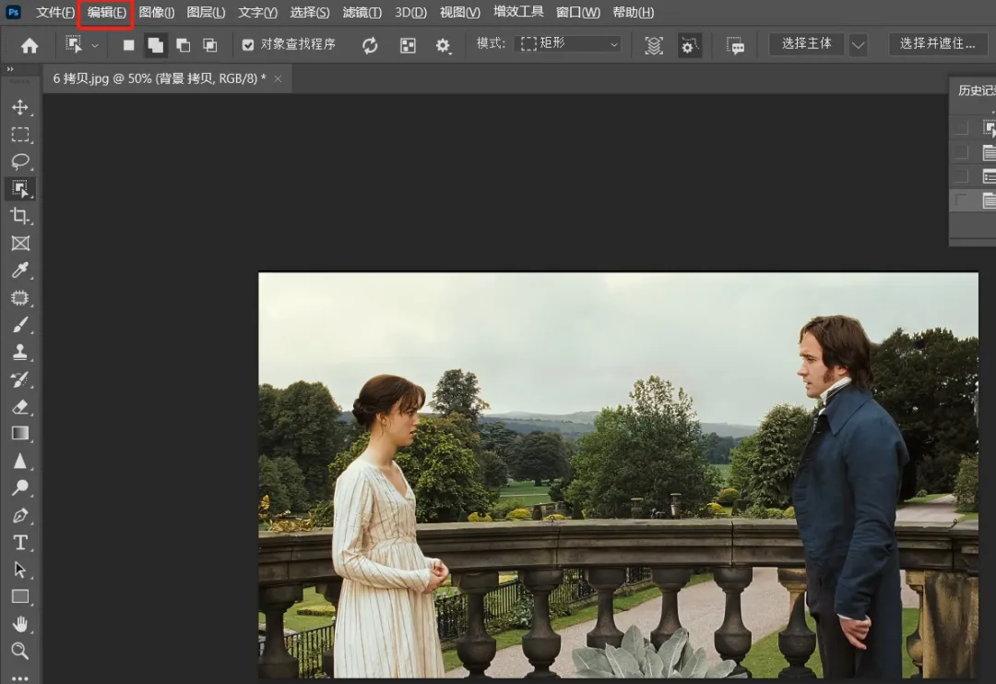
Task: Expand toolbar with double-arrow chevron
Action: point(9,68)
